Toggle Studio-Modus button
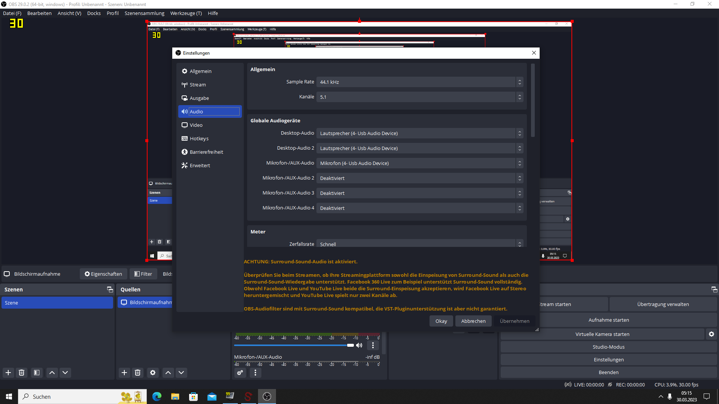The width and height of the screenshot is (719, 404). [x=609, y=347]
